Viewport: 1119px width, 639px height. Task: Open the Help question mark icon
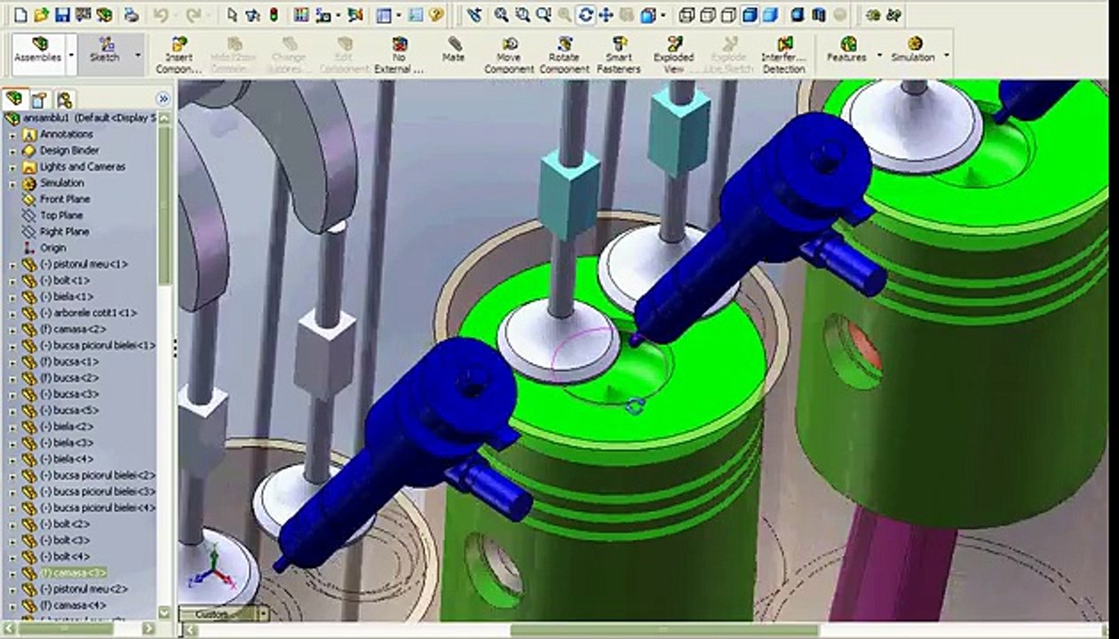pyautogui.click(x=435, y=15)
